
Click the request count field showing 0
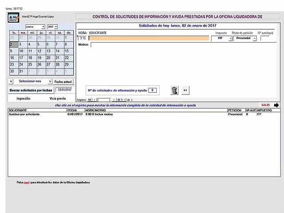(152, 90)
